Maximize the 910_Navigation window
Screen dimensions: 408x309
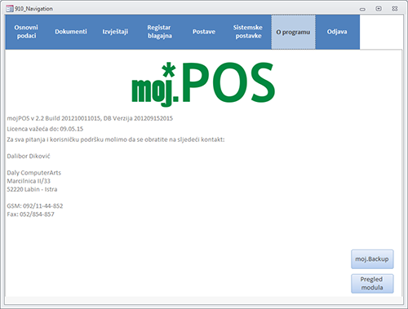[379, 9]
